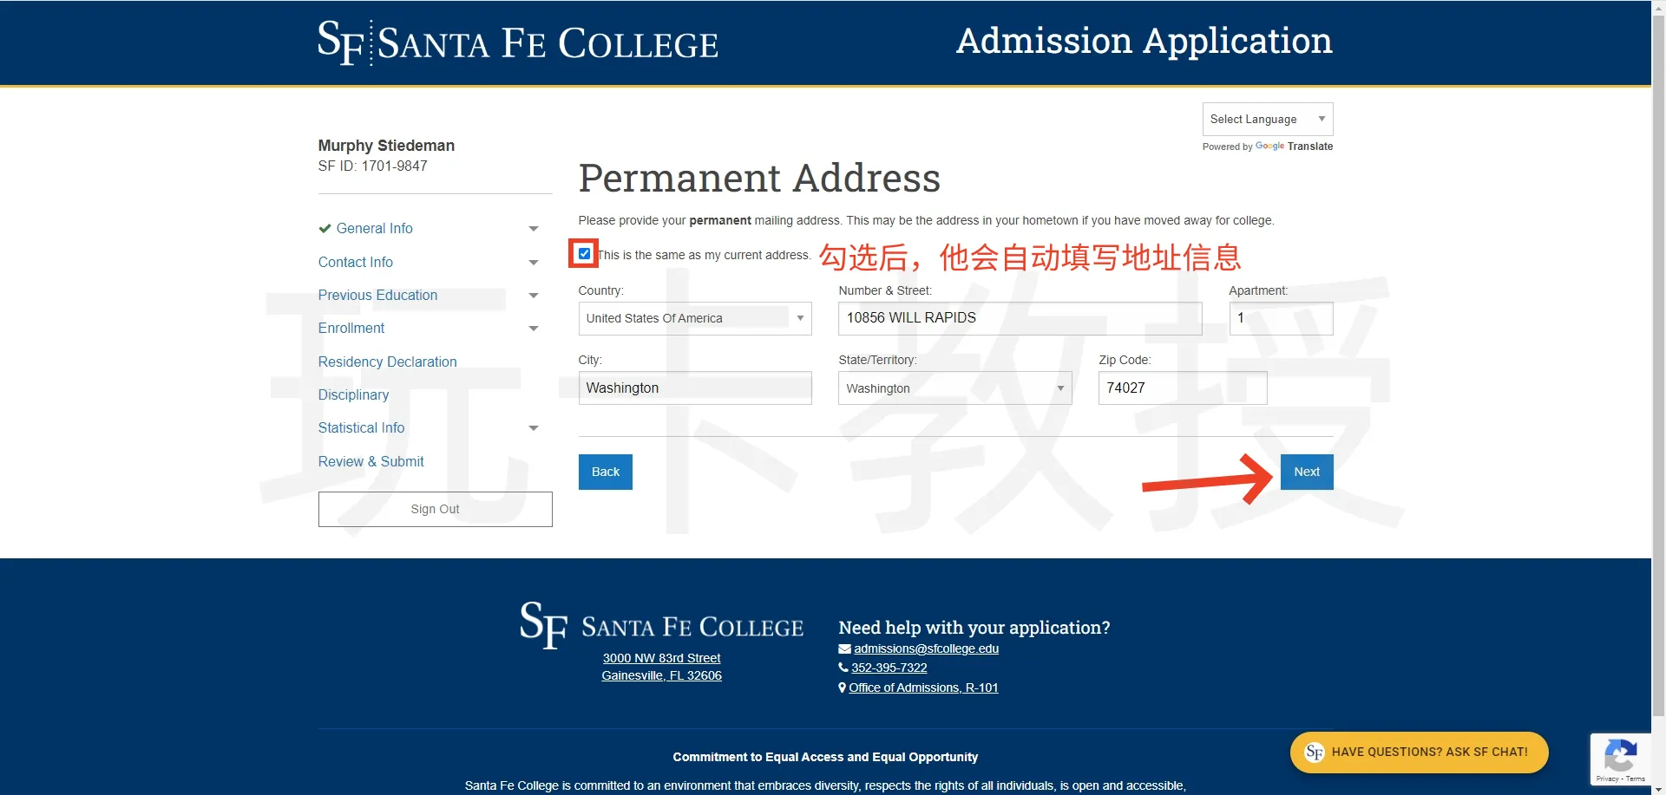The height and width of the screenshot is (795, 1666).
Task: Expand the Statistical Info section arrow
Action: [x=533, y=428]
